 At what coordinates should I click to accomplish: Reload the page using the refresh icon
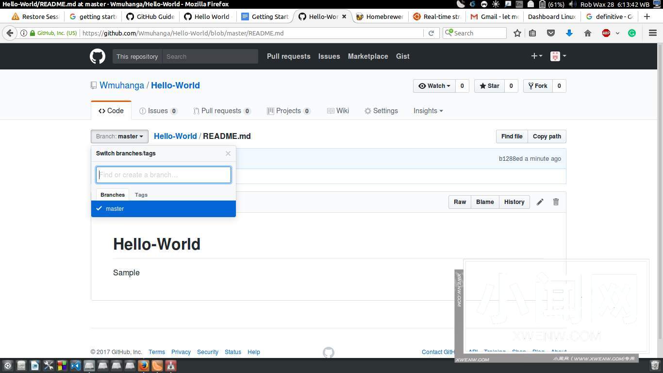click(431, 33)
